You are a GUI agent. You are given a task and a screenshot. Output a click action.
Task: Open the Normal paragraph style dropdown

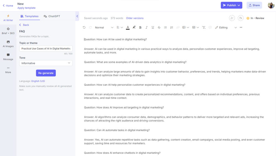[x=104, y=27]
